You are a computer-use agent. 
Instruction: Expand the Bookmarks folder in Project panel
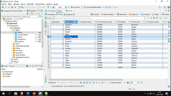tap(2, 72)
